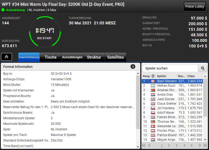The width and height of the screenshot is (209, 150).
Task: Open the format information info icon
Action: click(x=133, y=67)
